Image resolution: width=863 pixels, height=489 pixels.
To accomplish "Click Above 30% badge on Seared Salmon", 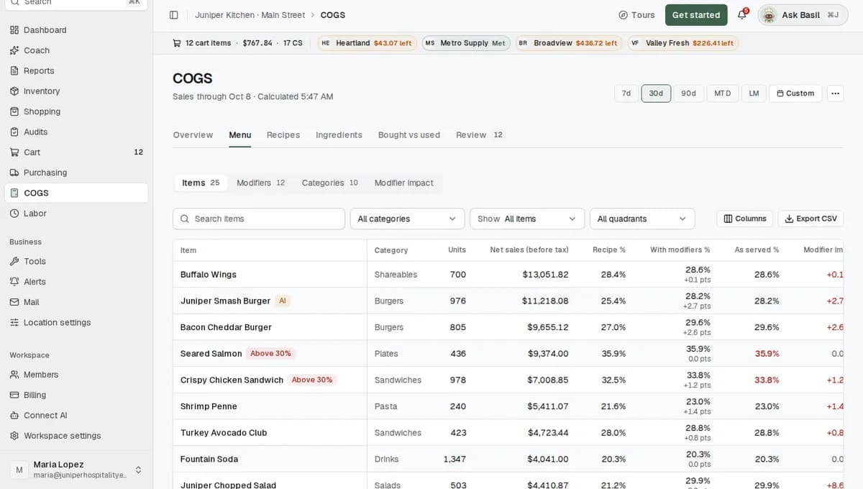I will pyautogui.click(x=271, y=354).
